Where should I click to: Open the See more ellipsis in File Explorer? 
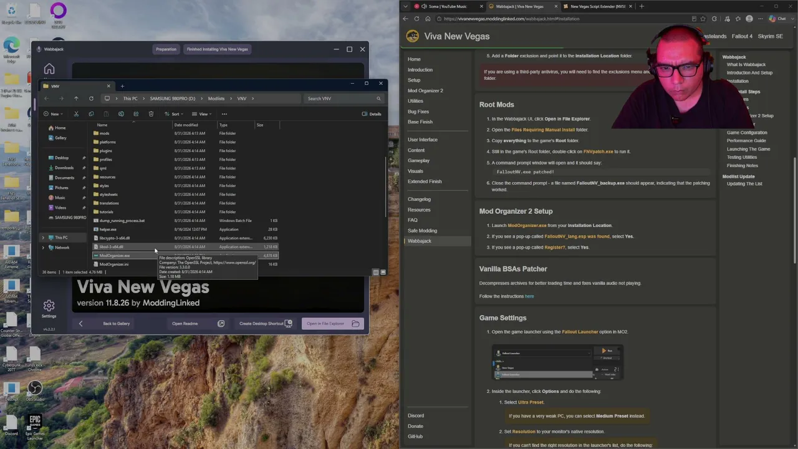(x=224, y=114)
